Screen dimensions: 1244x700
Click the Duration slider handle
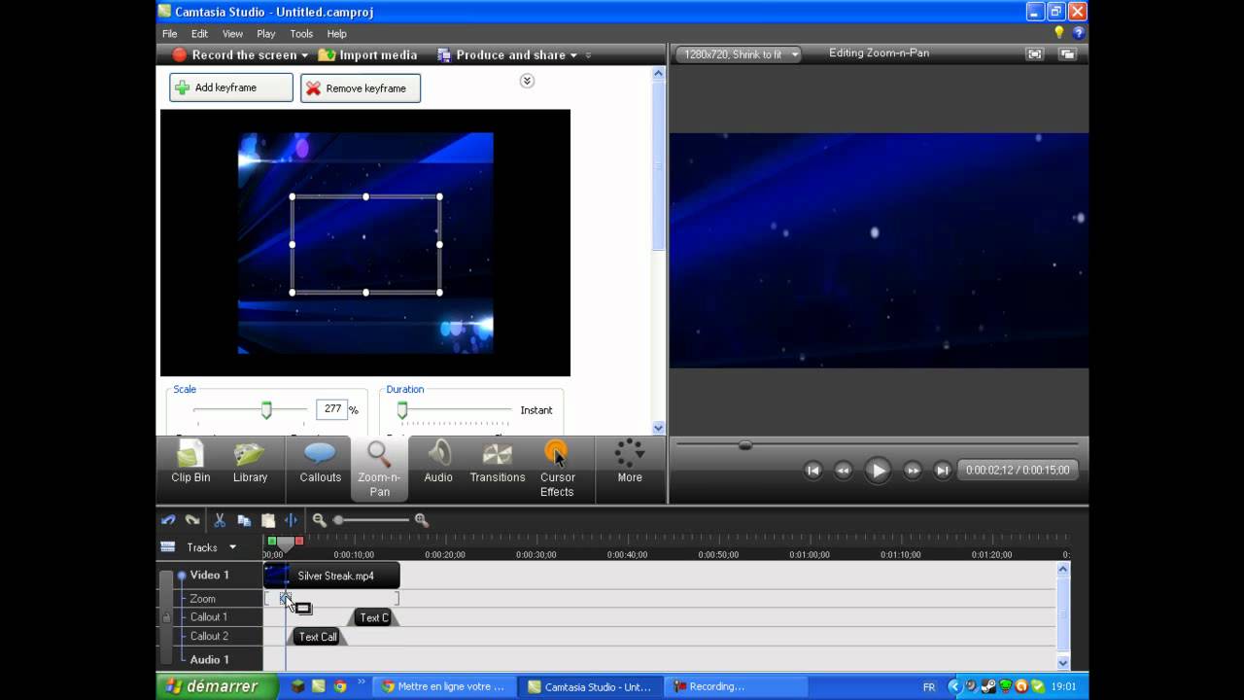(x=402, y=410)
